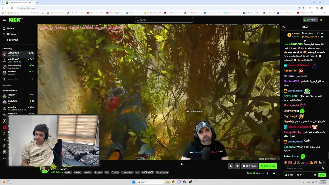
Task: Select LOMEROOO channel in Following list
Action: click(18, 54)
